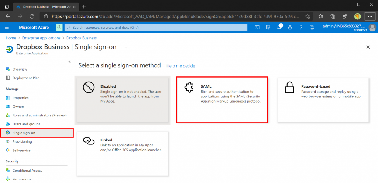Click the Manage section heading
Image resolution: width=378 pixels, height=183 pixels.
coord(12,89)
